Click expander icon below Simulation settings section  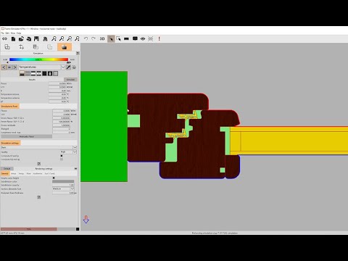(39, 164)
